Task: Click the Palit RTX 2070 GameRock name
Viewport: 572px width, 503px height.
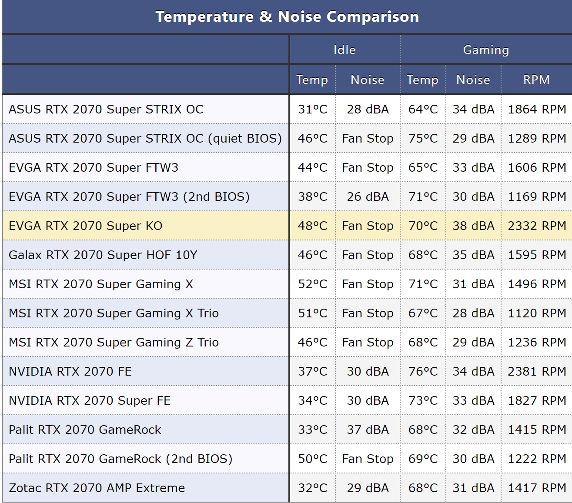Action: pyautogui.click(x=85, y=430)
